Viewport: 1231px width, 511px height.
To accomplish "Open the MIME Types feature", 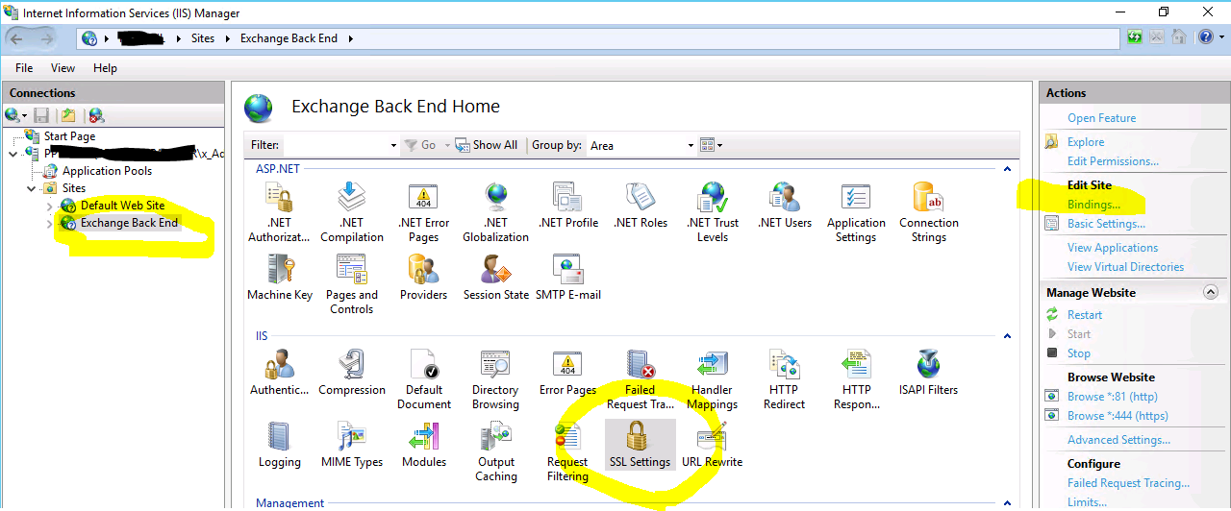I will point(352,445).
